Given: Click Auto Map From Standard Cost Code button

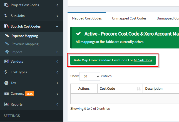Looking at the screenshot, I should pos(113,60).
